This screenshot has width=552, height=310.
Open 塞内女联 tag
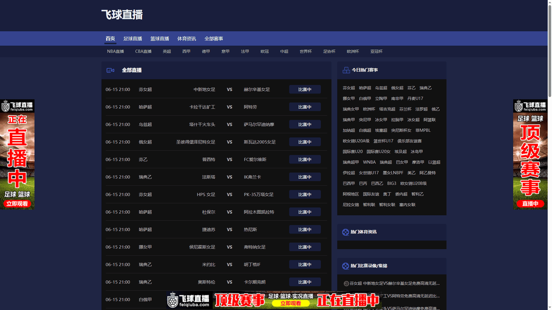click(407, 205)
